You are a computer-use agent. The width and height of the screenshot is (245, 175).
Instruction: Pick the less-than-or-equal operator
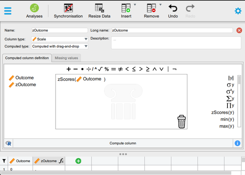point(134,69)
